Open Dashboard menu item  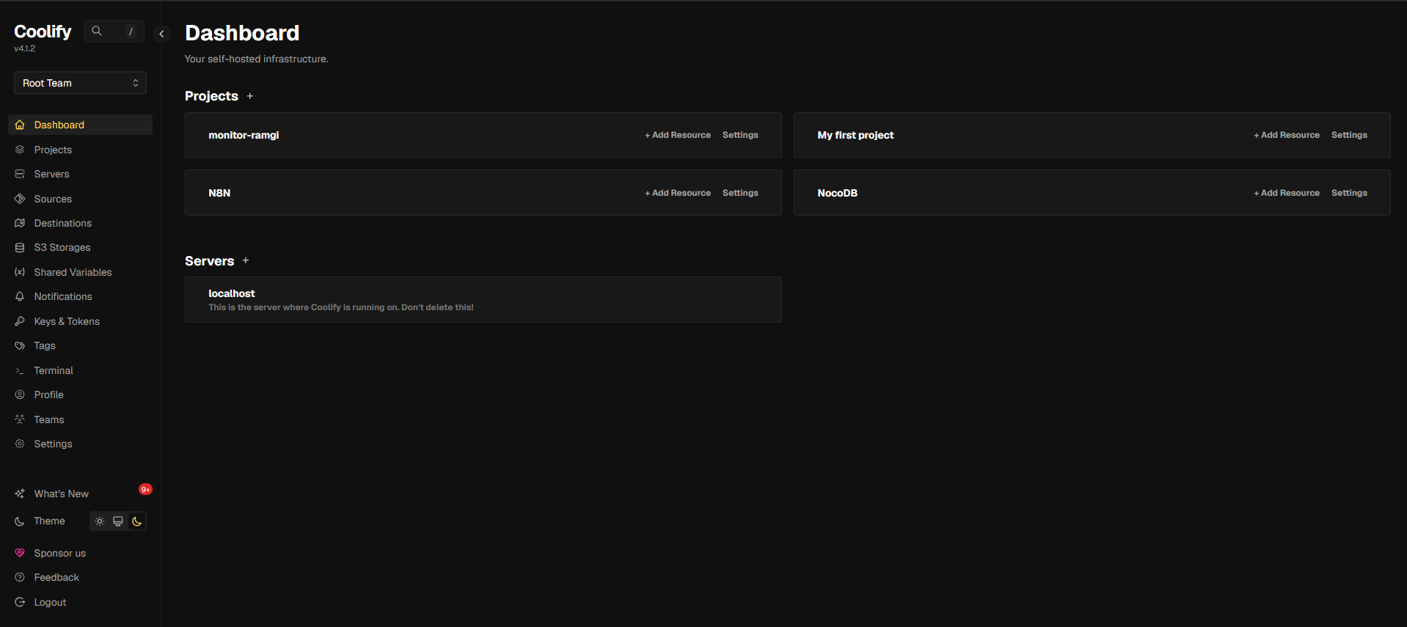click(80, 125)
